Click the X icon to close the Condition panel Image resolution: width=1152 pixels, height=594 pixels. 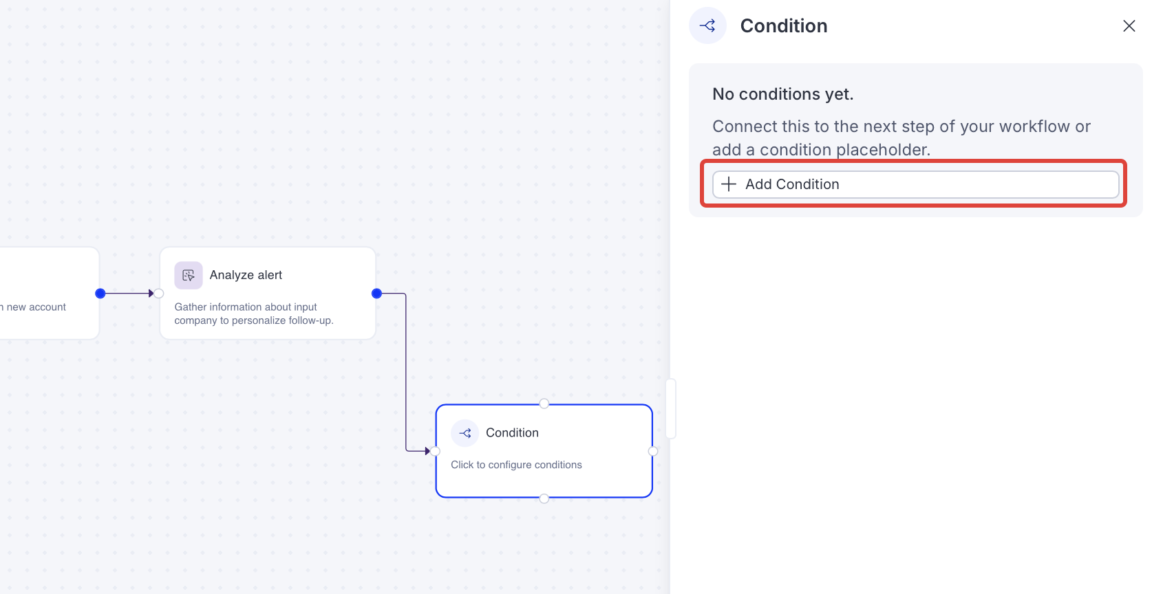[1129, 25]
